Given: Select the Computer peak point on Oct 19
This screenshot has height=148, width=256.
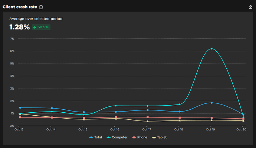Looking at the screenshot, I should [x=211, y=49].
